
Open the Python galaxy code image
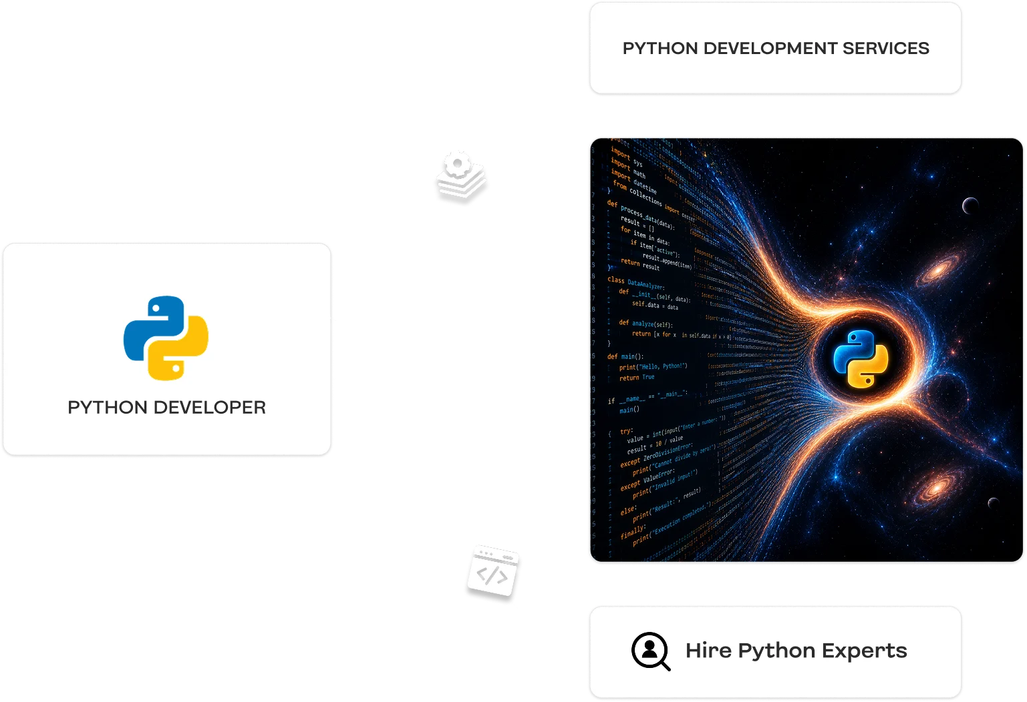coord(806,350)
